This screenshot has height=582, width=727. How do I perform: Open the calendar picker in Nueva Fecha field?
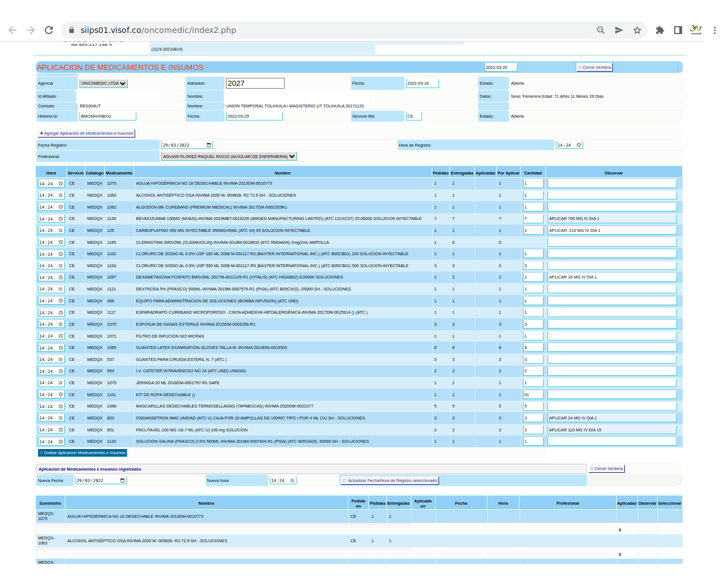(122, 480)
